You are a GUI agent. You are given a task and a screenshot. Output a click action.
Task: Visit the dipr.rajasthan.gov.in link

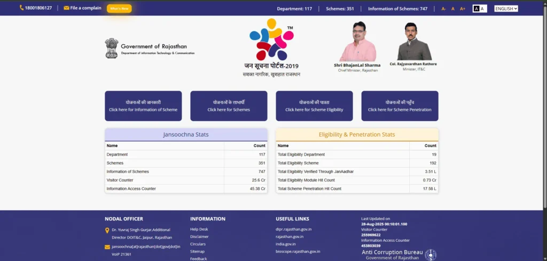(293, 229)
